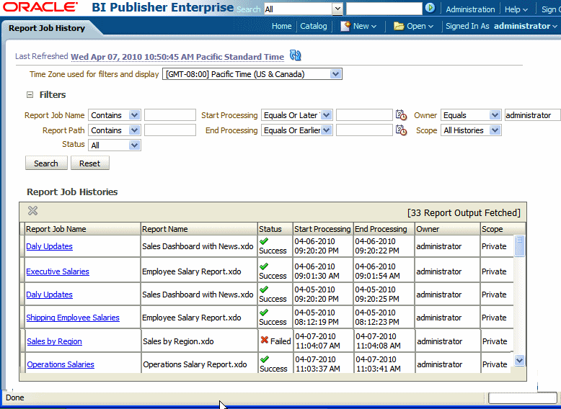Open the Open menu
This screenshot has height=409, width=561.
pyautogui.click(x=420, y=26)
